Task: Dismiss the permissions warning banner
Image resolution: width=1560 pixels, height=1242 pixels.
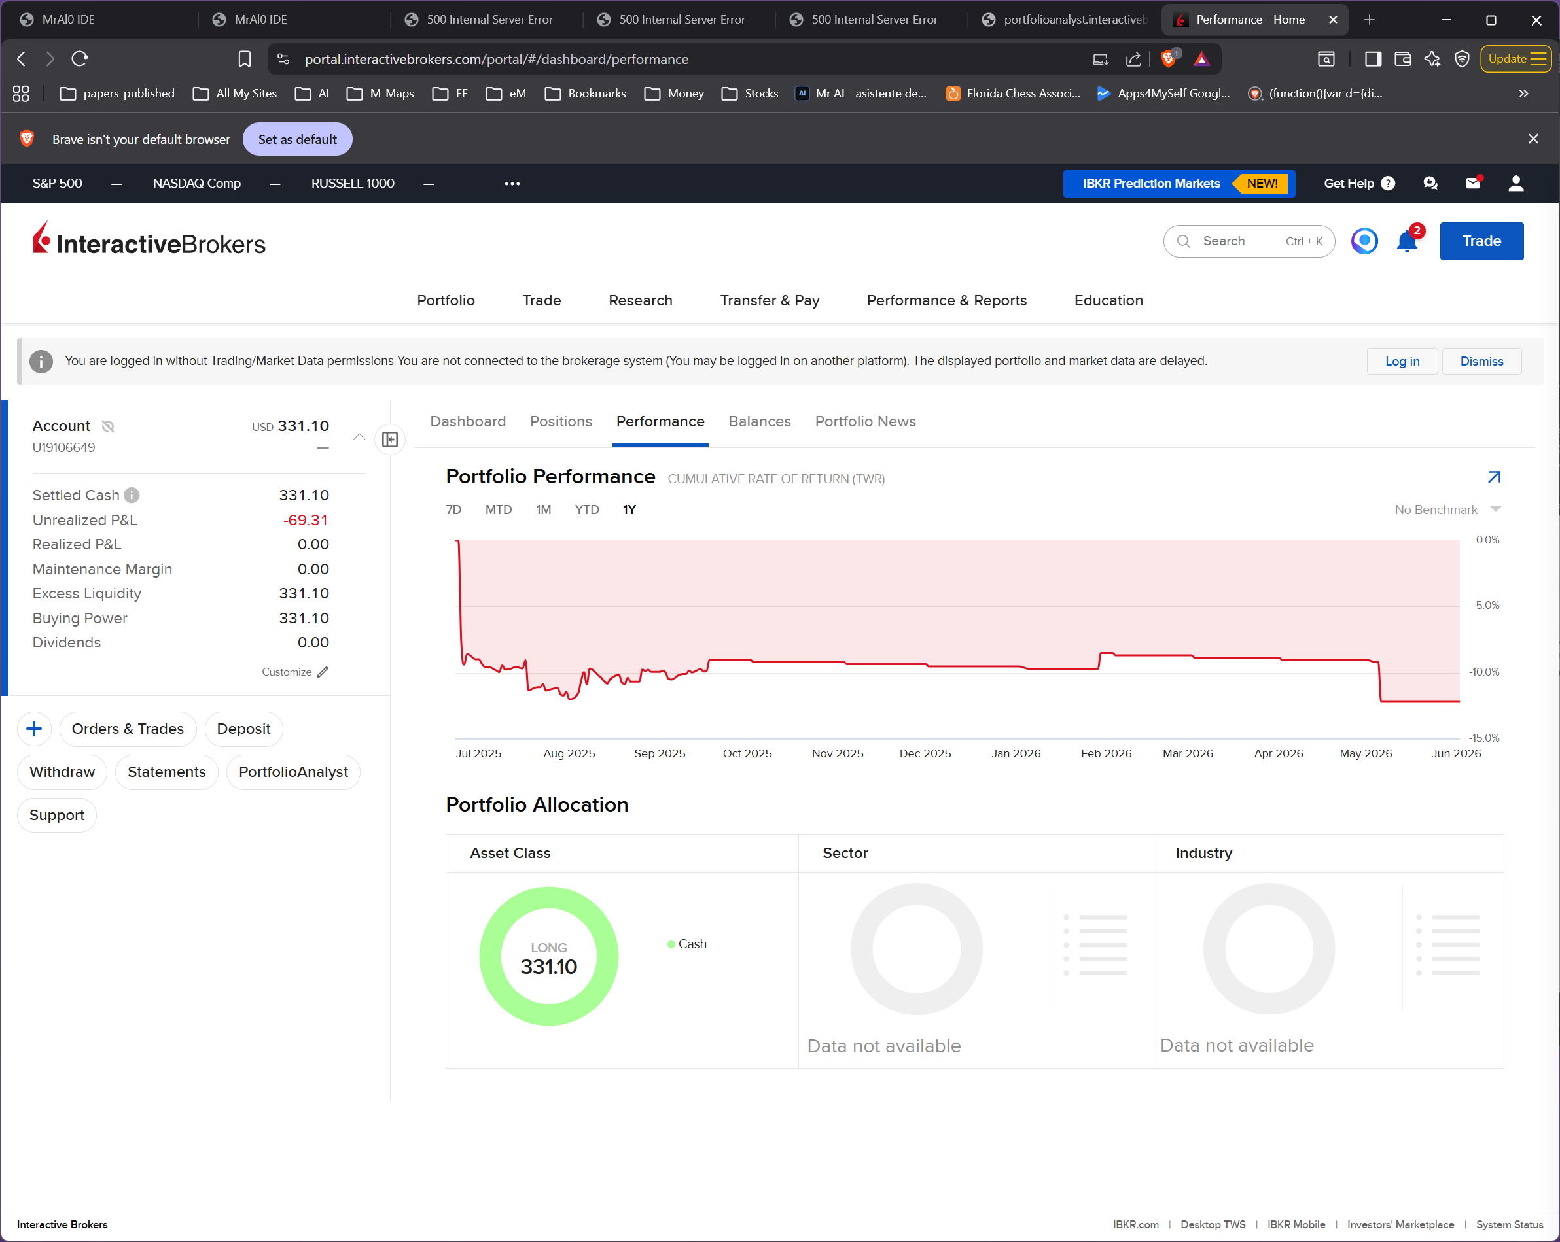Action: pyautogui.click(x=1481, y=361)
